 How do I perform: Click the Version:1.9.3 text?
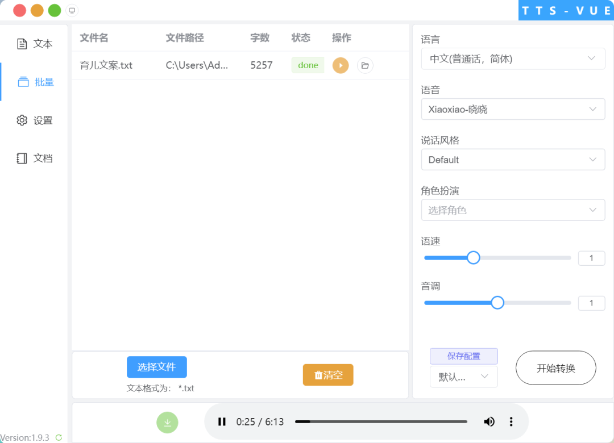pos(24,437)
